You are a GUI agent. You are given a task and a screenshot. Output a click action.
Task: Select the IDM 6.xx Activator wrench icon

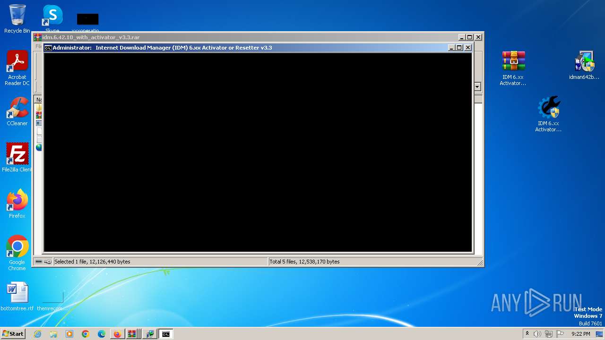click(548, 114)
